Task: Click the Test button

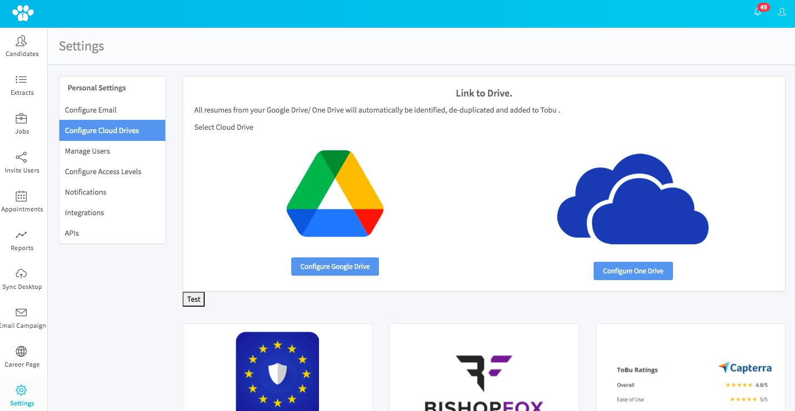Action: [194, 300]
